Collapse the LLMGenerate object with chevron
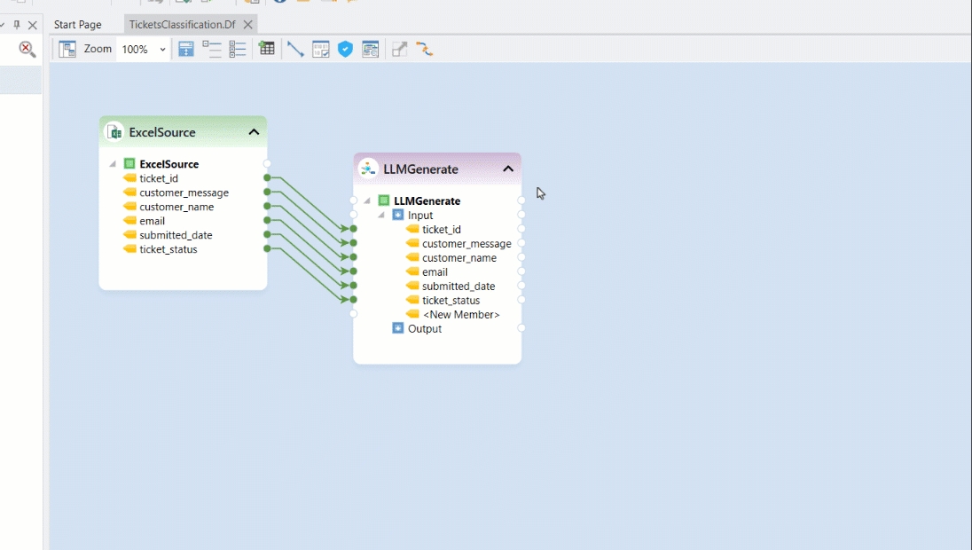Image resolution: width=972 pixels, height=550 pixels. point(508,169)
